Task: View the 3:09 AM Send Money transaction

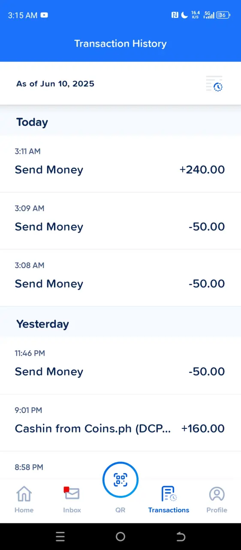Action: (x=120, y=221)
